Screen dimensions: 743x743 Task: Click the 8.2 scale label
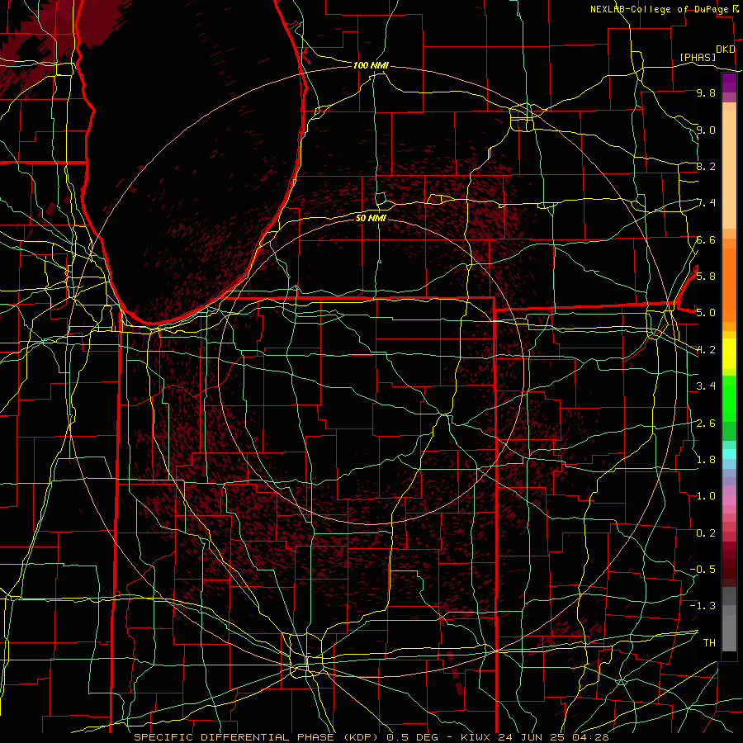706,166
